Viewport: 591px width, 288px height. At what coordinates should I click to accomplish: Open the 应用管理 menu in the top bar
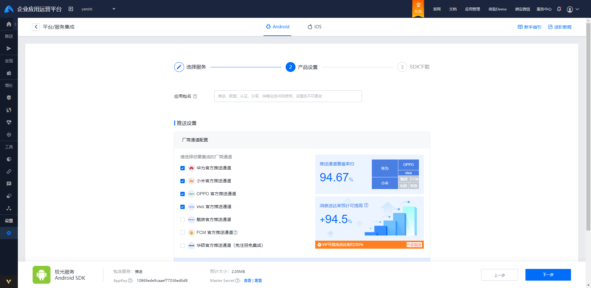[x=472, y=9]
